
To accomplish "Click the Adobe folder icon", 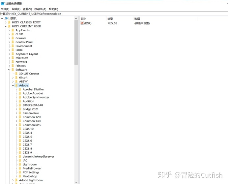I will (16, 85).
